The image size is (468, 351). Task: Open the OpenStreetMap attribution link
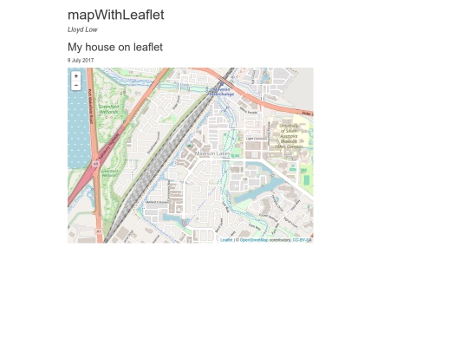[x=254, y=240]
